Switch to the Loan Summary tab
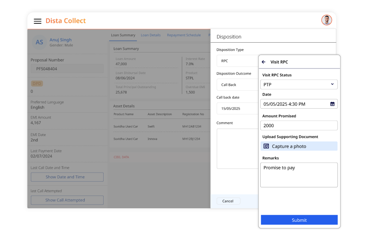This screenshot has width=370, height=246. [123, 35]
